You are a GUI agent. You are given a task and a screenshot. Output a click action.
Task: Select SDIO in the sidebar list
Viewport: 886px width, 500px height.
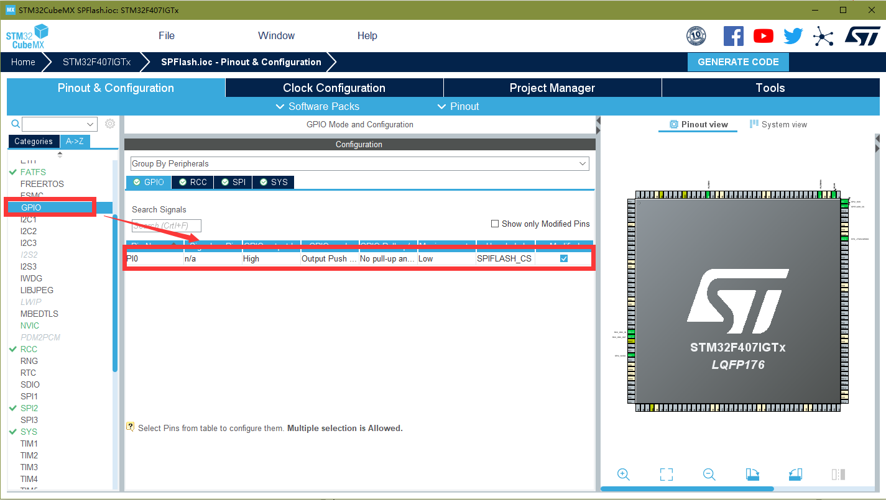coord(29,384)
